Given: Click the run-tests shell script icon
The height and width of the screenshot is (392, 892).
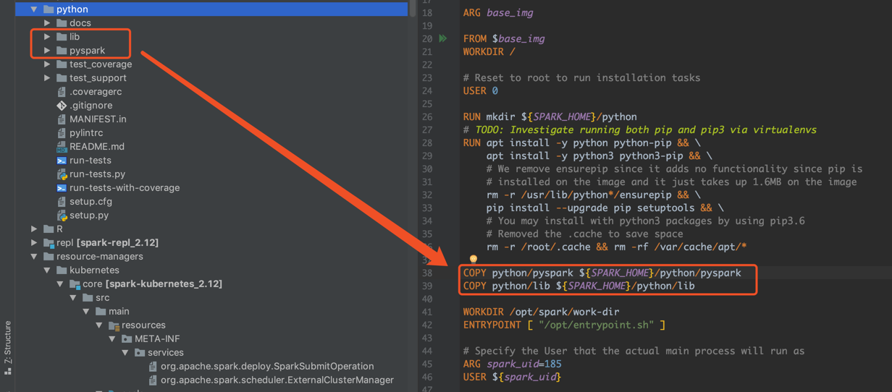Looking at the screenshot, I should (62, 161).
